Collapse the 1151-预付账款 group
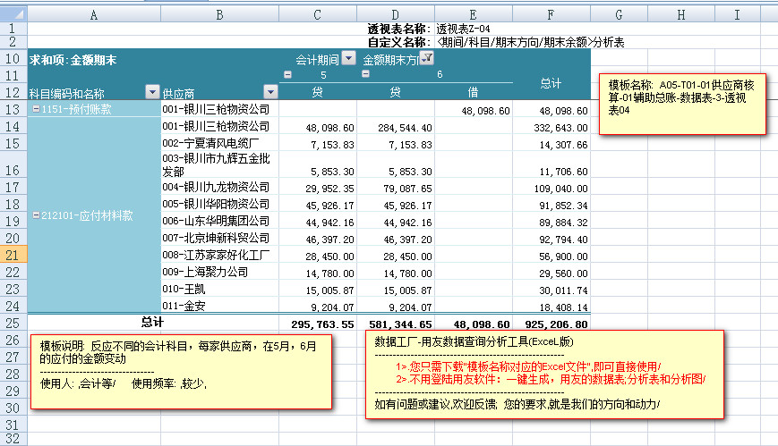The image size is (778, 446). click(35, 109)
